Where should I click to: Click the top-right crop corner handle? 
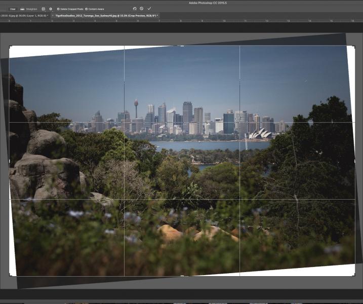354,47
